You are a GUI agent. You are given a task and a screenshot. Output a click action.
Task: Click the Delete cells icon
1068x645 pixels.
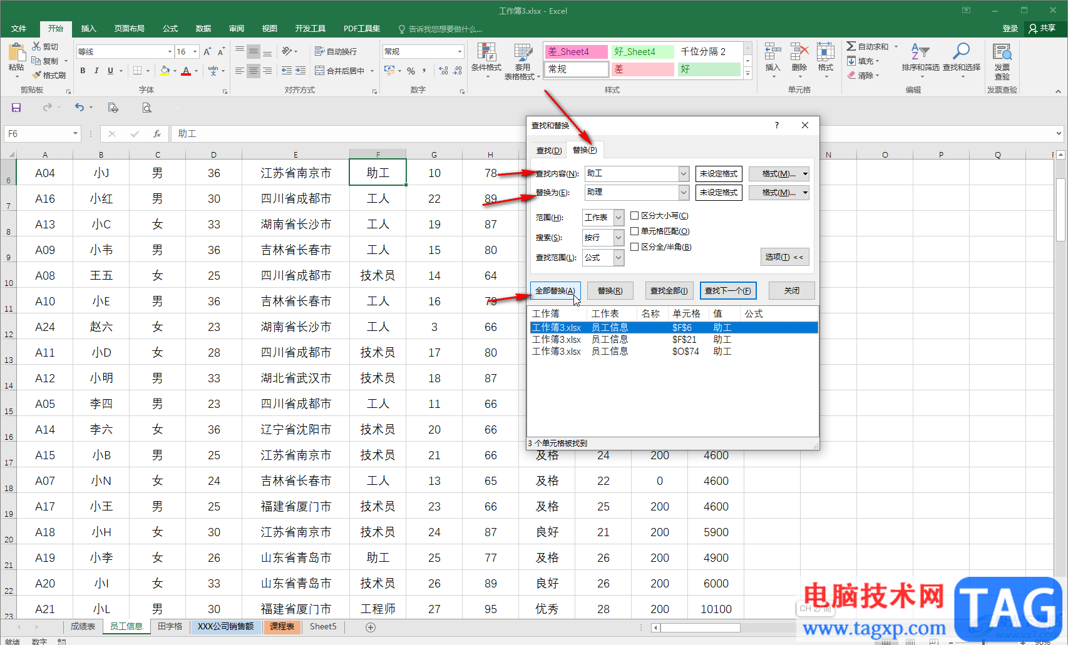[x=799, y=52]
